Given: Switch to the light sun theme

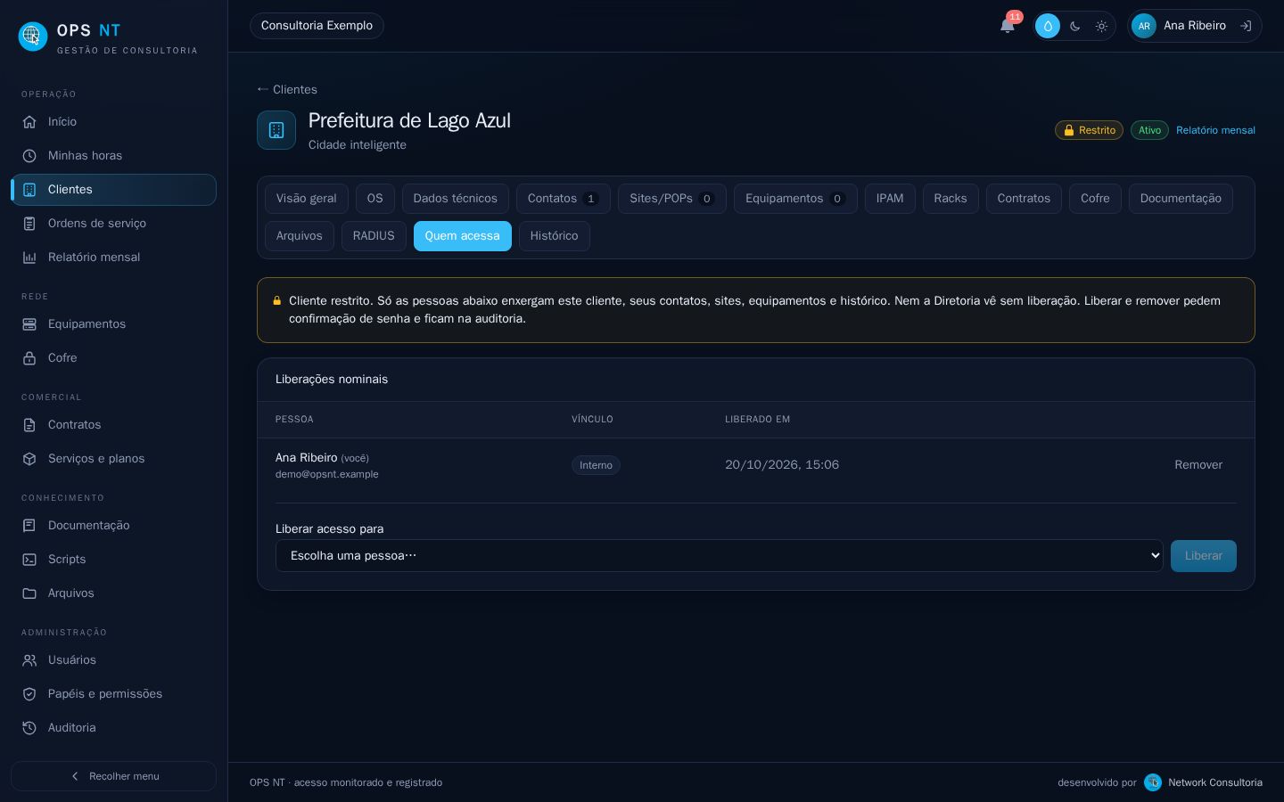Looking at the screenshot, I should point(1101,26).
